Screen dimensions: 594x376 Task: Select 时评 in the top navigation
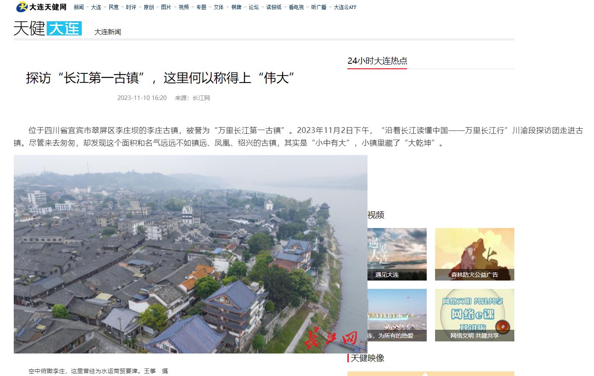click(131, 7)
